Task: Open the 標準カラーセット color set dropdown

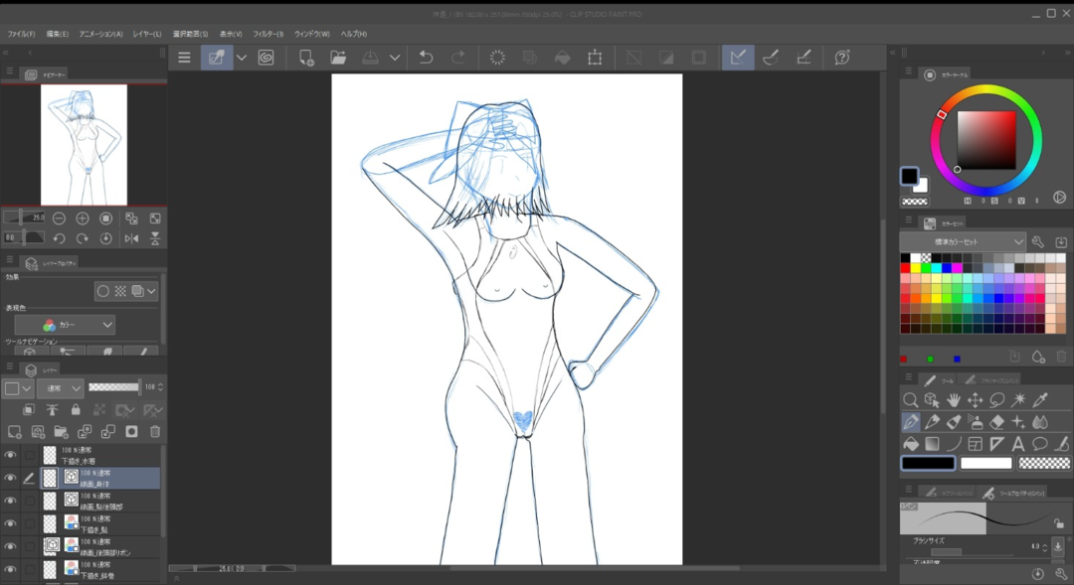Action: click(x=963, y=241)
